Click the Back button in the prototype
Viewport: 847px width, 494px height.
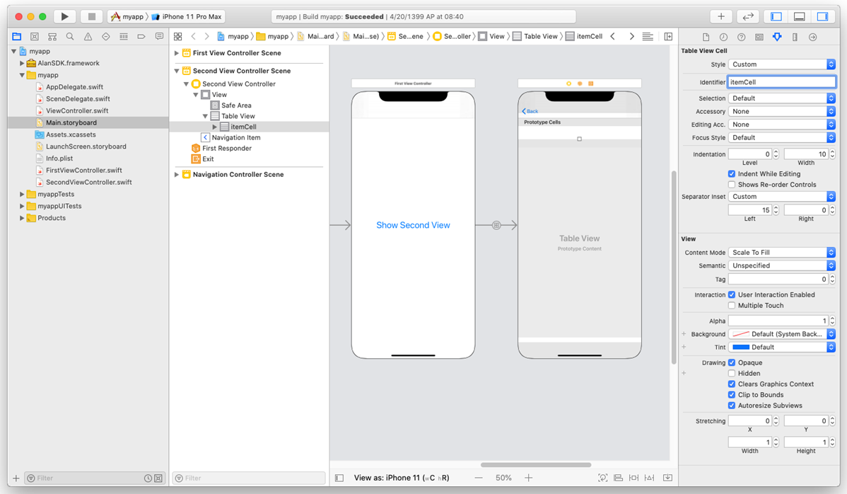pyautogui.click(x=530, y=111)
